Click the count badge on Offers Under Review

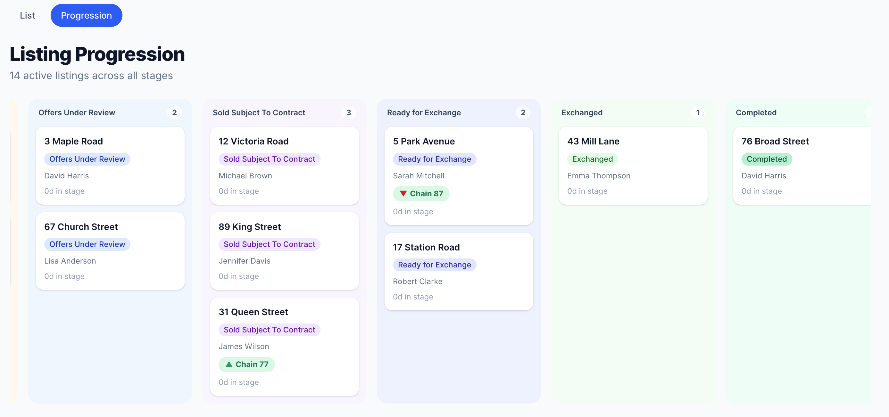(175, 112)
